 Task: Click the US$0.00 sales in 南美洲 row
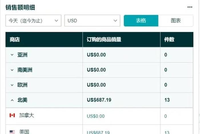pyautogui.click(x=96, y=70)
